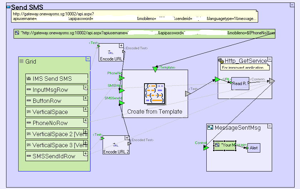The height and width of the screenshot is (189, 300).
Task: Collapse the Http_GetService block
Action: point(270,59)
